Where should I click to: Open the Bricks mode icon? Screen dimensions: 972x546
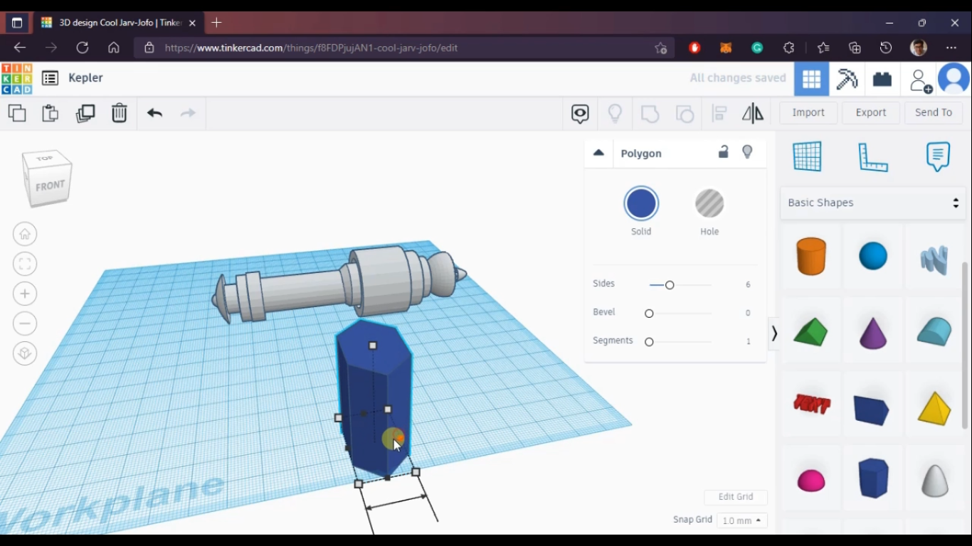click(882, 79)
